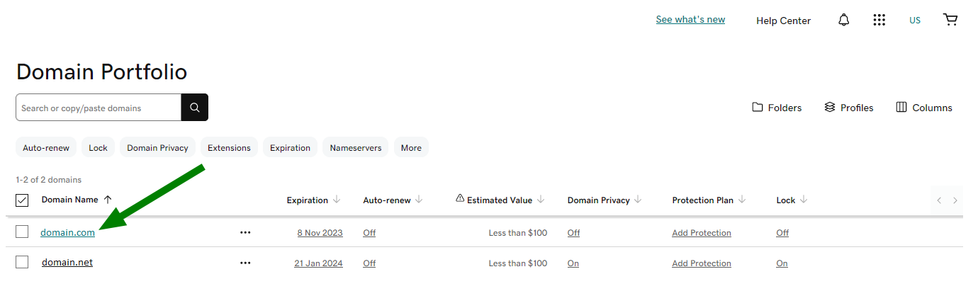Click Add Protection for domain.net
Image resolution: width=978 pixels, height=308 pixels.
tap(701, 263)
